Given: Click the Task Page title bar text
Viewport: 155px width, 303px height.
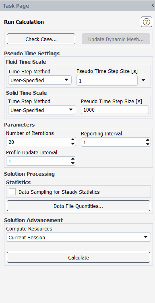Looking at the screenshot, I should (x=16, y=6).
